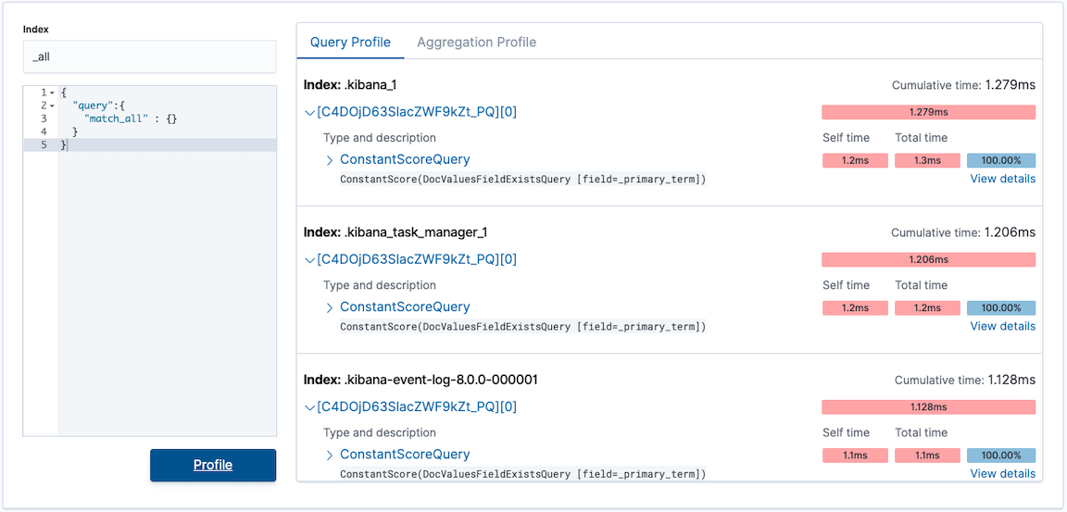Open View details for .kibana_1 query
The height and width of the screenshot is (512, 1067).
tap(1002, 179)
